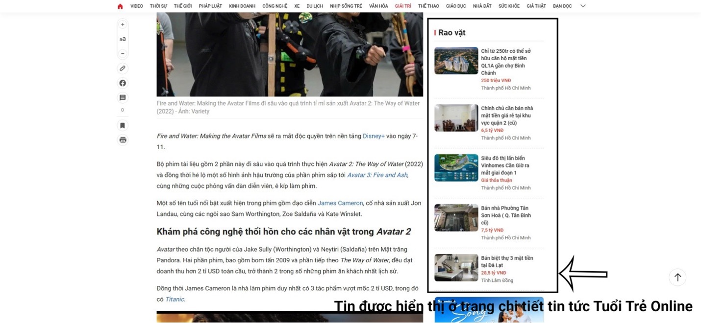Decrease font size with the minus icon
701x323 pixels.
pyautogui.click(x=123, y=53)
